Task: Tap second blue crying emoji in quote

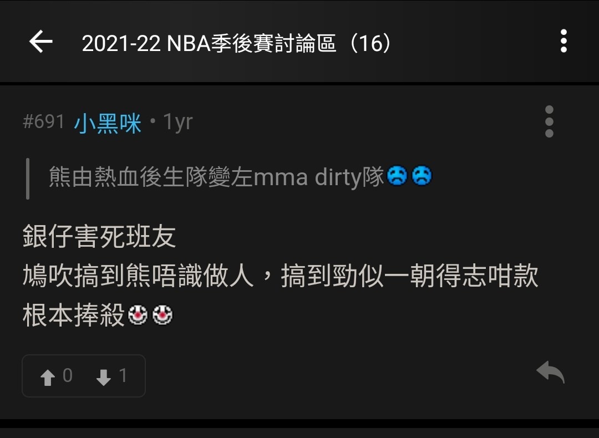Action: click(x=422, y=176)
